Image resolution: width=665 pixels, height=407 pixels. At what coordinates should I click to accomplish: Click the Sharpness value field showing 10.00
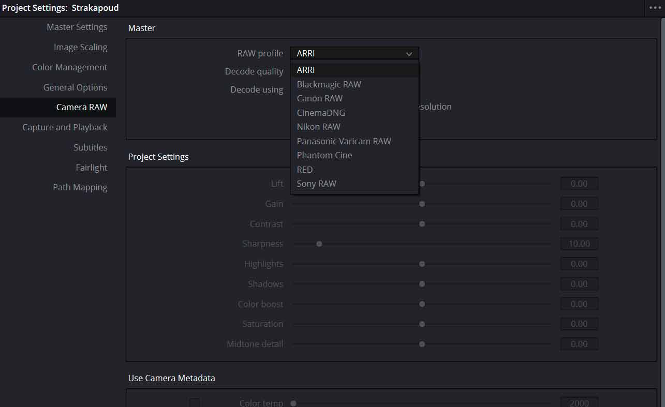(579, 244)
